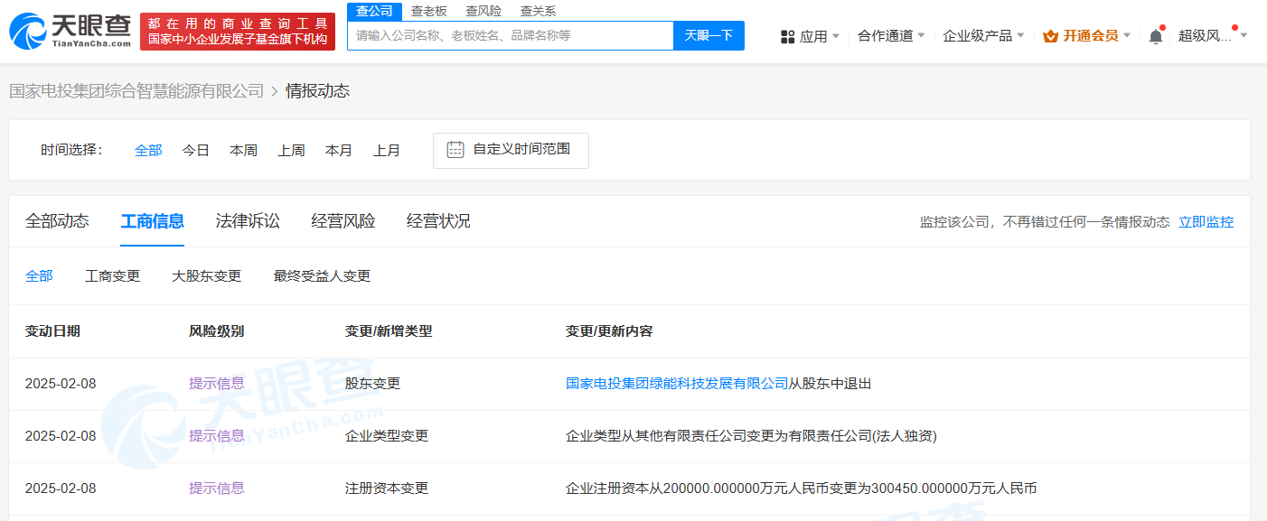Open 国家电投集团绿能科技发展有限公司 company link
Image resolution: width=1267 pixels, height=521 pixels.
[x=677, y=384]
